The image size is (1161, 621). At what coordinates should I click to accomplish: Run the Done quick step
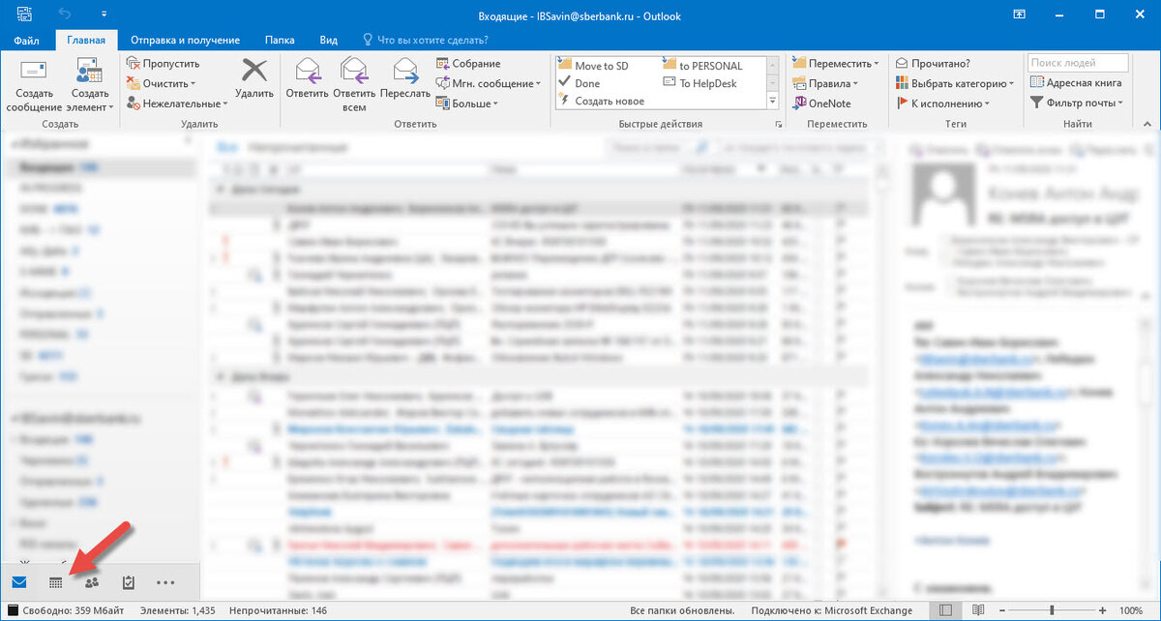coord(580,83)
